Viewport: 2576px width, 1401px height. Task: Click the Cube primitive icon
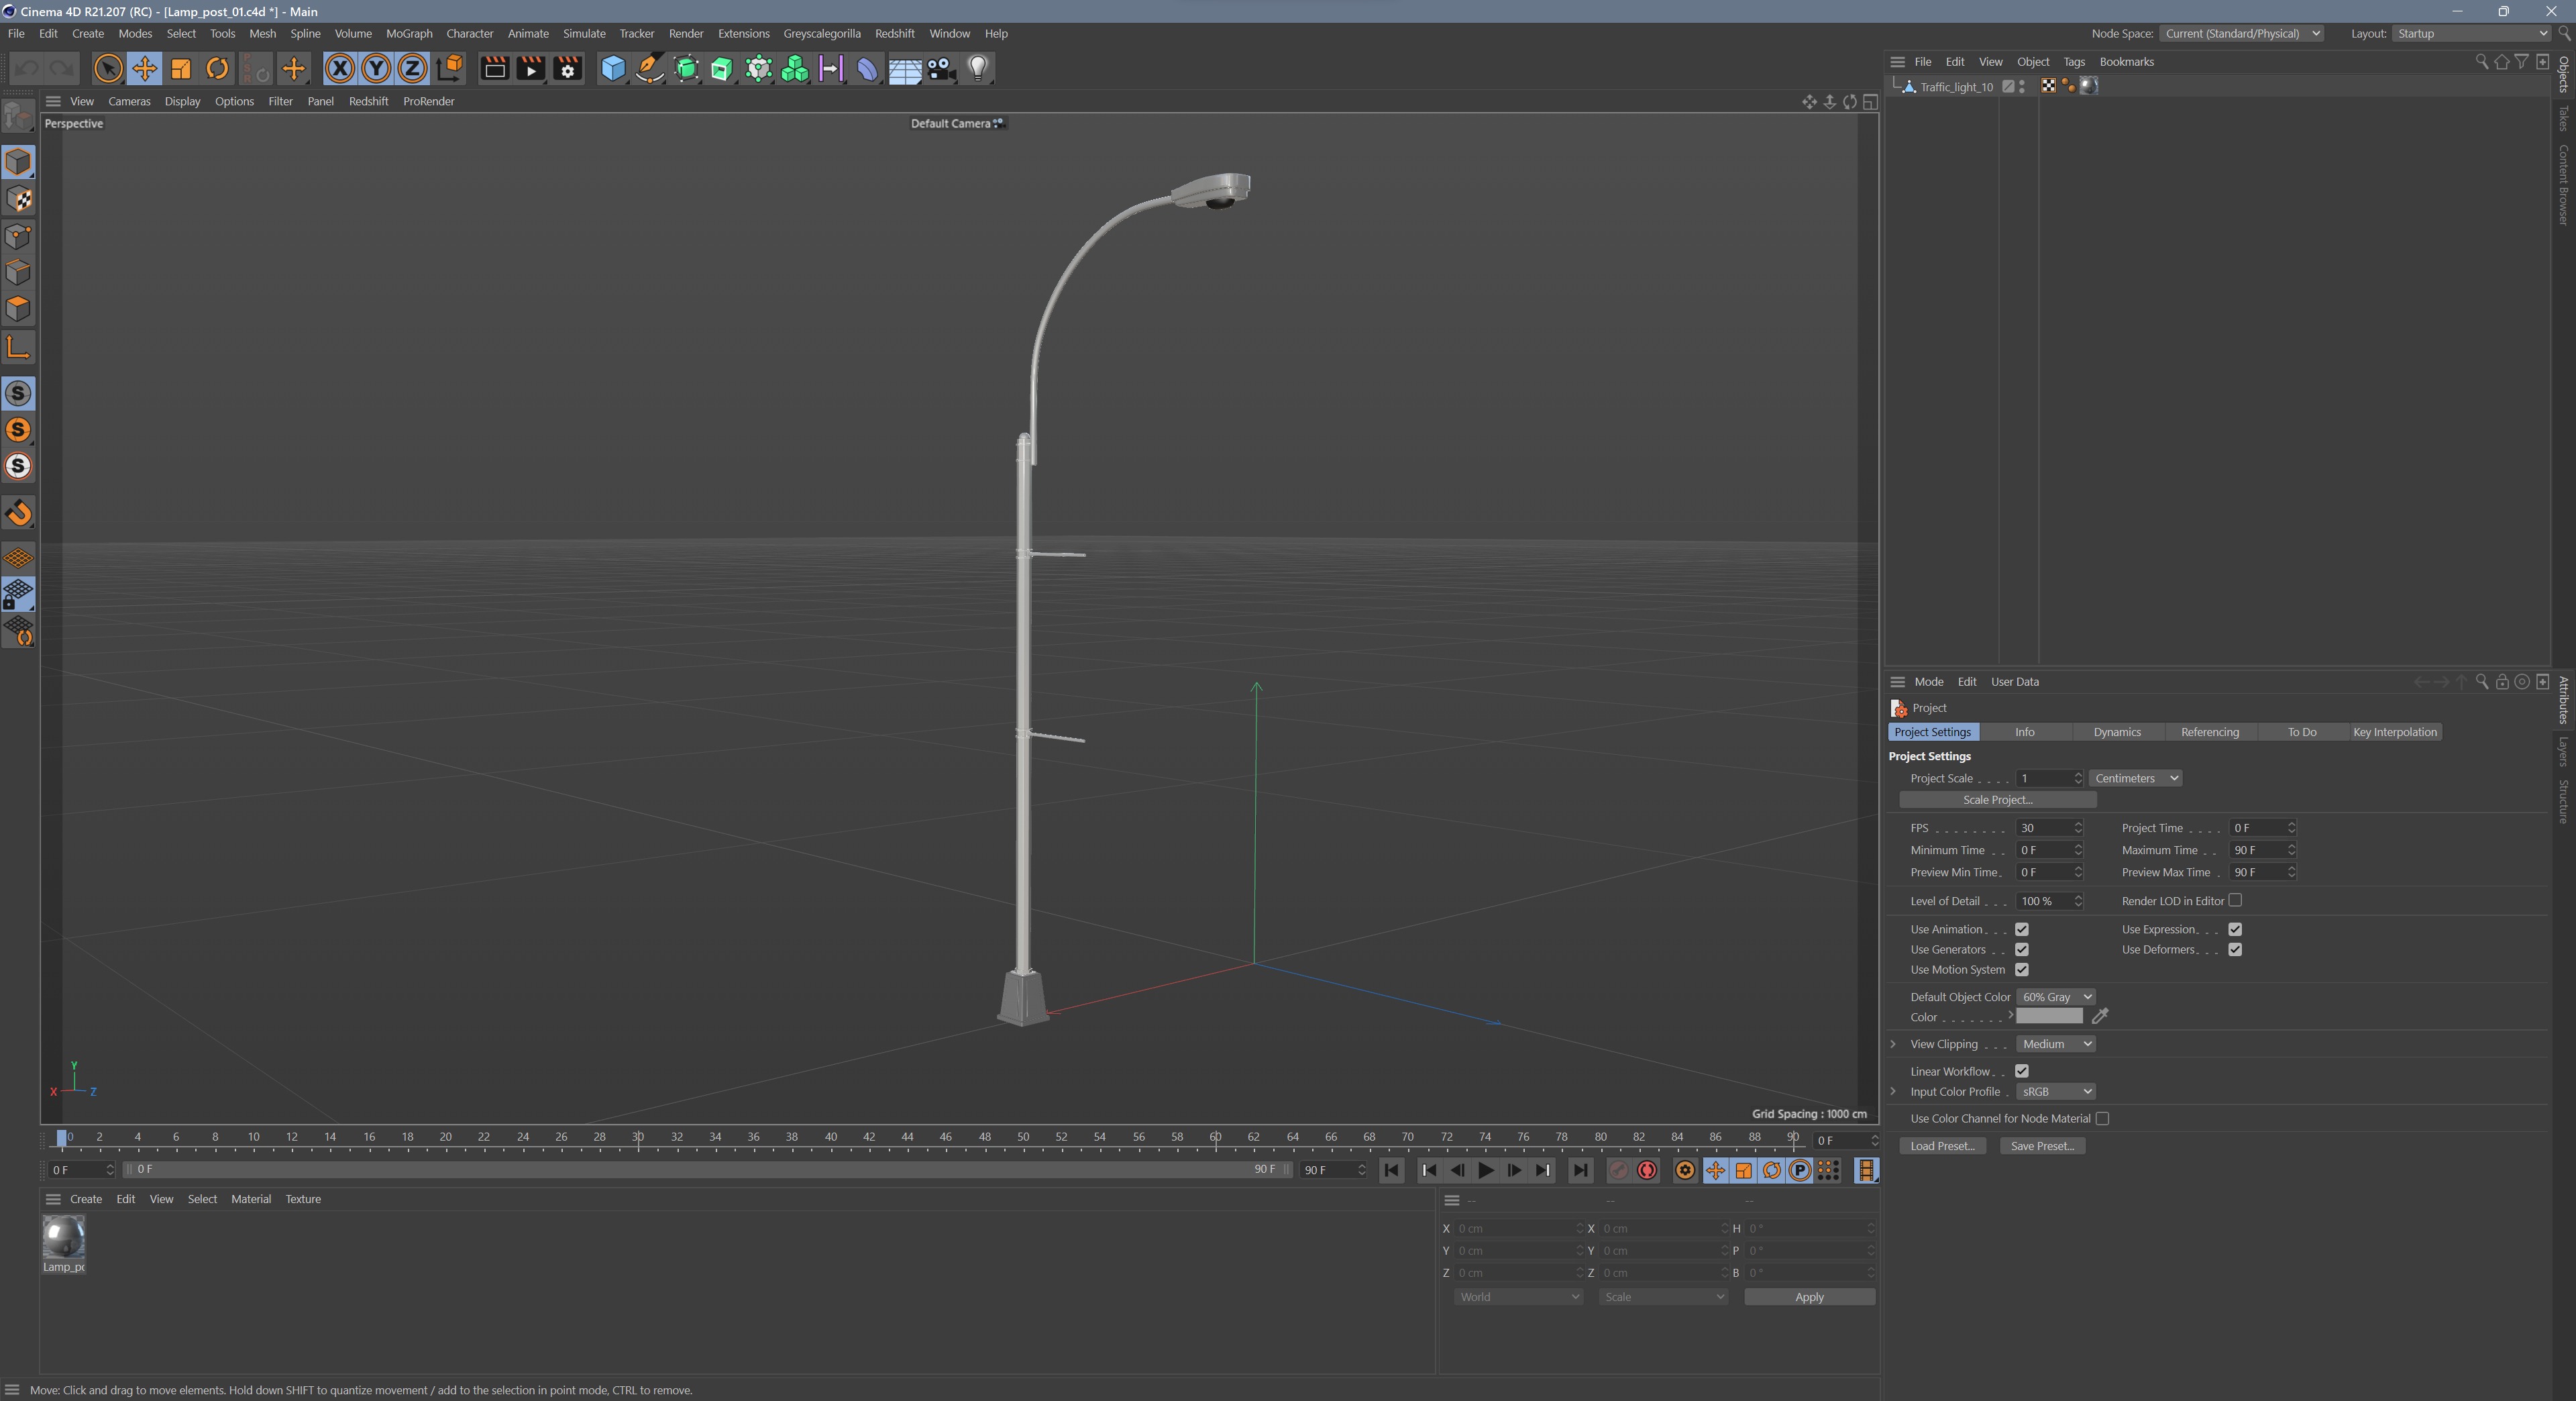pyautogui.click(x=613, y=69)
